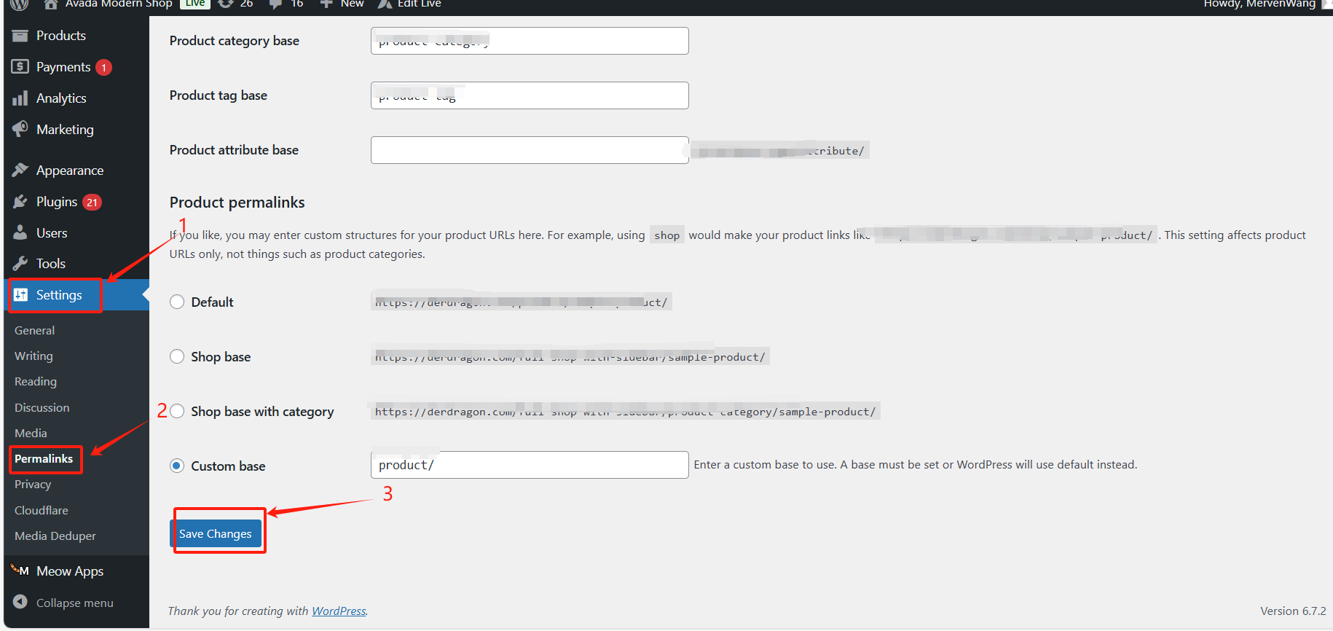Open Users via the person icon
The width and height of the screenshot is (1333, 631).
20,233
